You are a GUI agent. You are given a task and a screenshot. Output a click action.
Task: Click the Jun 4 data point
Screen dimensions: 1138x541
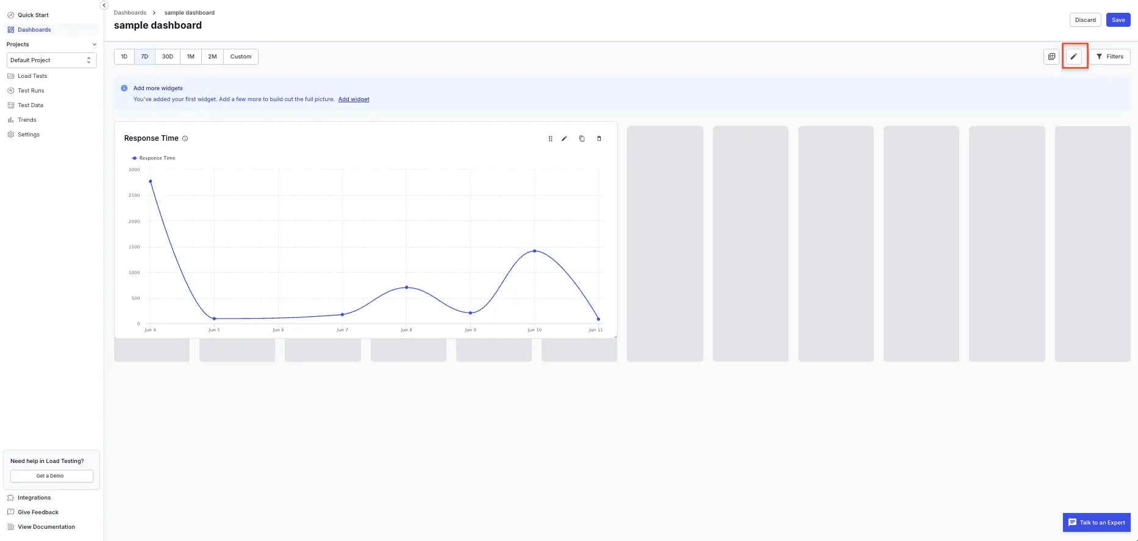pos(151,182)
